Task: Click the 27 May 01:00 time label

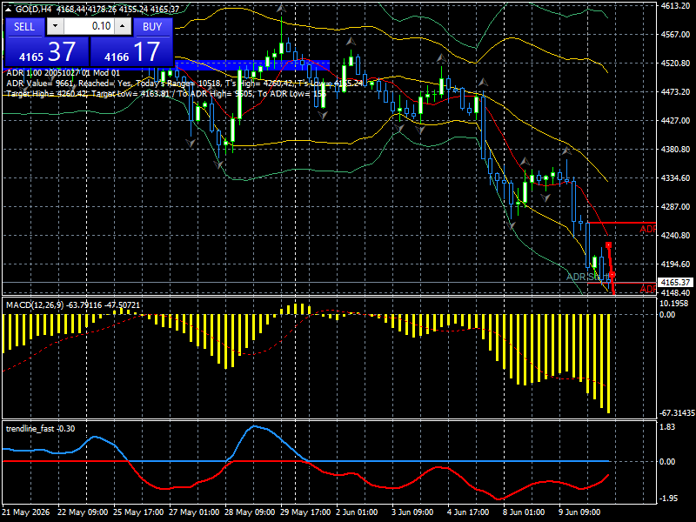Action: (194, 512)
